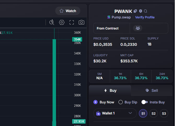The width and height of the screenshot is (175, 126).
Task: Select the S2 preset button
Action: [154, 113]
